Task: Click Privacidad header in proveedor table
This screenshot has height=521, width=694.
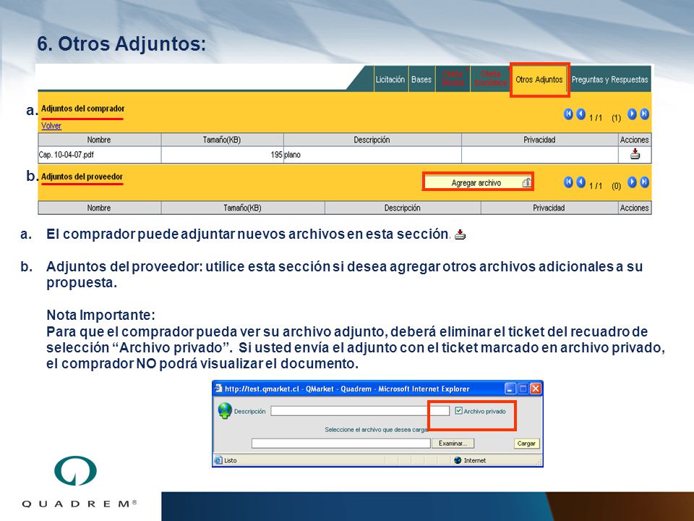Action: tap(549, 208)
